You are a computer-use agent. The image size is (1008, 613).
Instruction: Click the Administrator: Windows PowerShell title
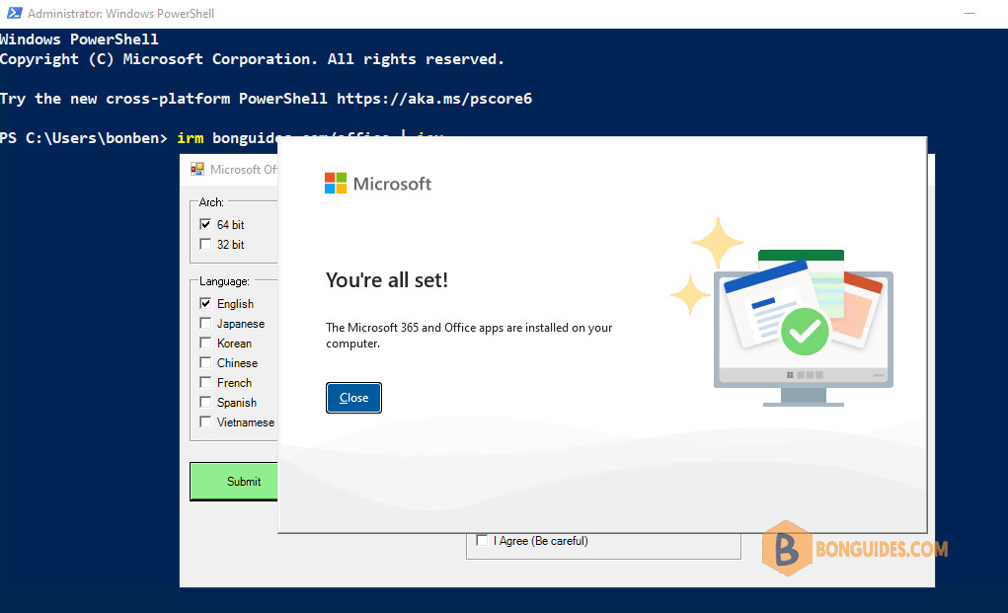click(x=120, y=14)
